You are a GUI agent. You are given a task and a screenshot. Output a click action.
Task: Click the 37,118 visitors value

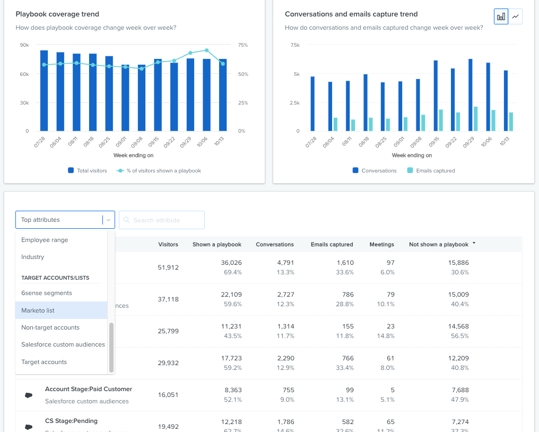168,299
